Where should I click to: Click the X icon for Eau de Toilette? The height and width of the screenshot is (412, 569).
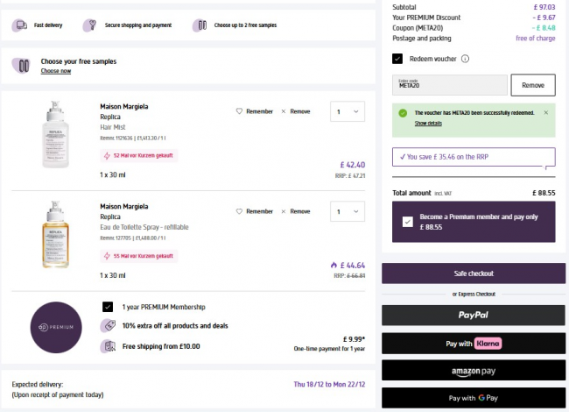point(283,211)
